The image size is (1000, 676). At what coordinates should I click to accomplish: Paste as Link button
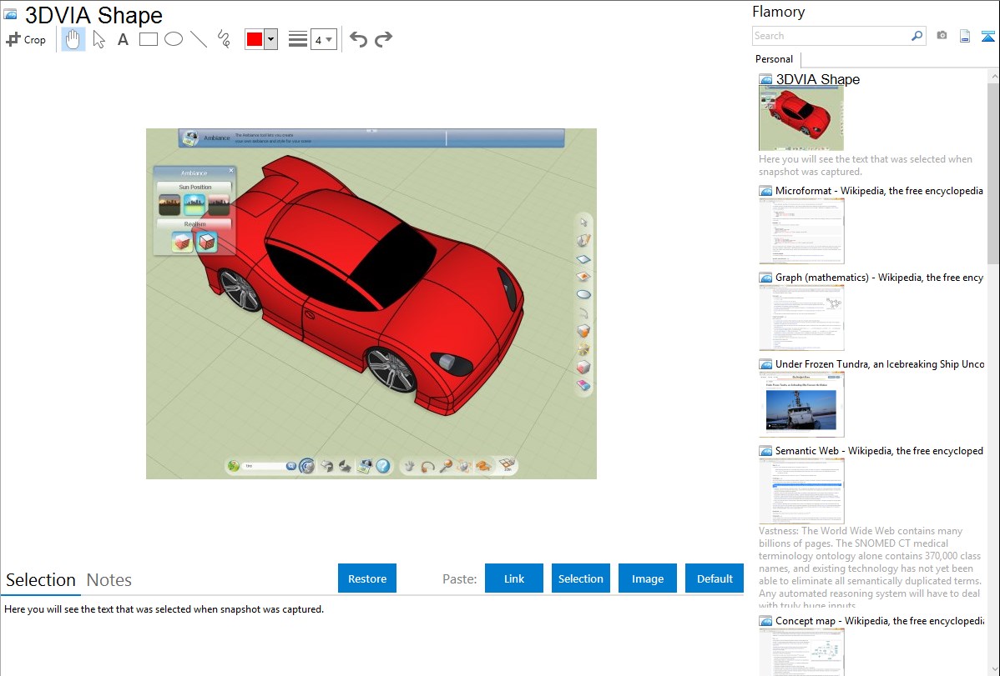(x=514, y=578)
